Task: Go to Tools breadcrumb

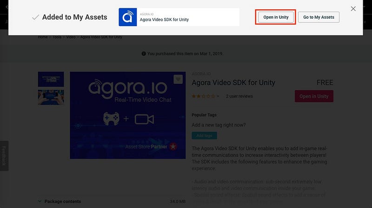Action: 57,37
